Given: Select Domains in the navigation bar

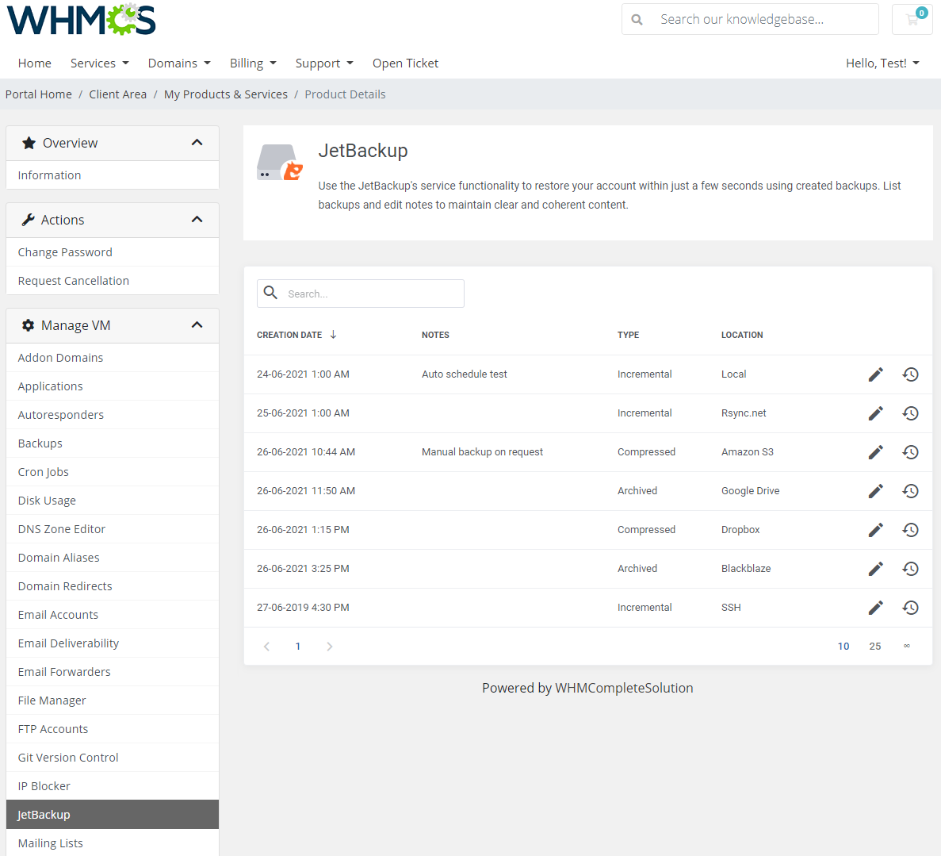Looking at the screenshot, I should pyautogui.click(x=179, y=63).
